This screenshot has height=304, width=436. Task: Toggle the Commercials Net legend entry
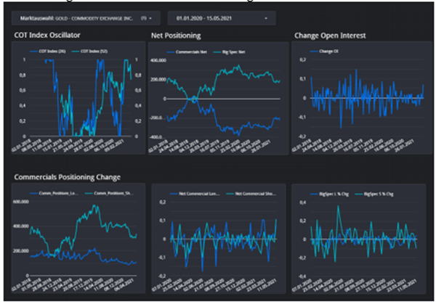click(187, 52)
